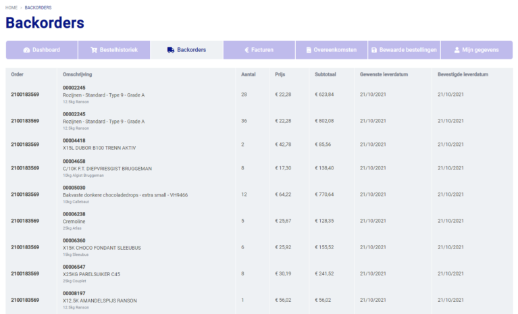Click the Bevestigde leverdatum column header
The image size is (518, 314).
tap(463, 74)
